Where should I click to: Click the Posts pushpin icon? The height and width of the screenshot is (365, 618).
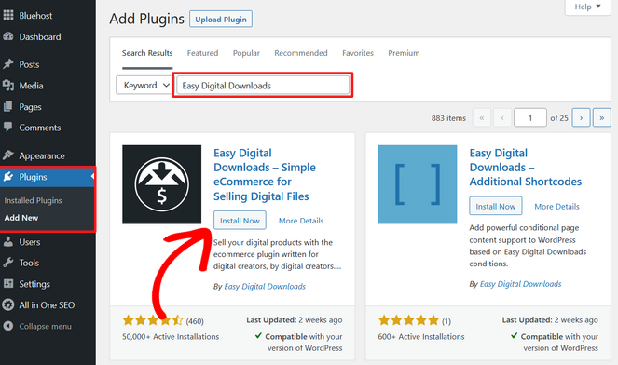[8, 64]
